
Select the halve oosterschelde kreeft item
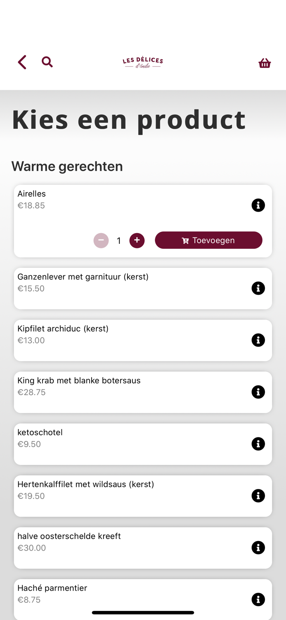click(124, 548)
